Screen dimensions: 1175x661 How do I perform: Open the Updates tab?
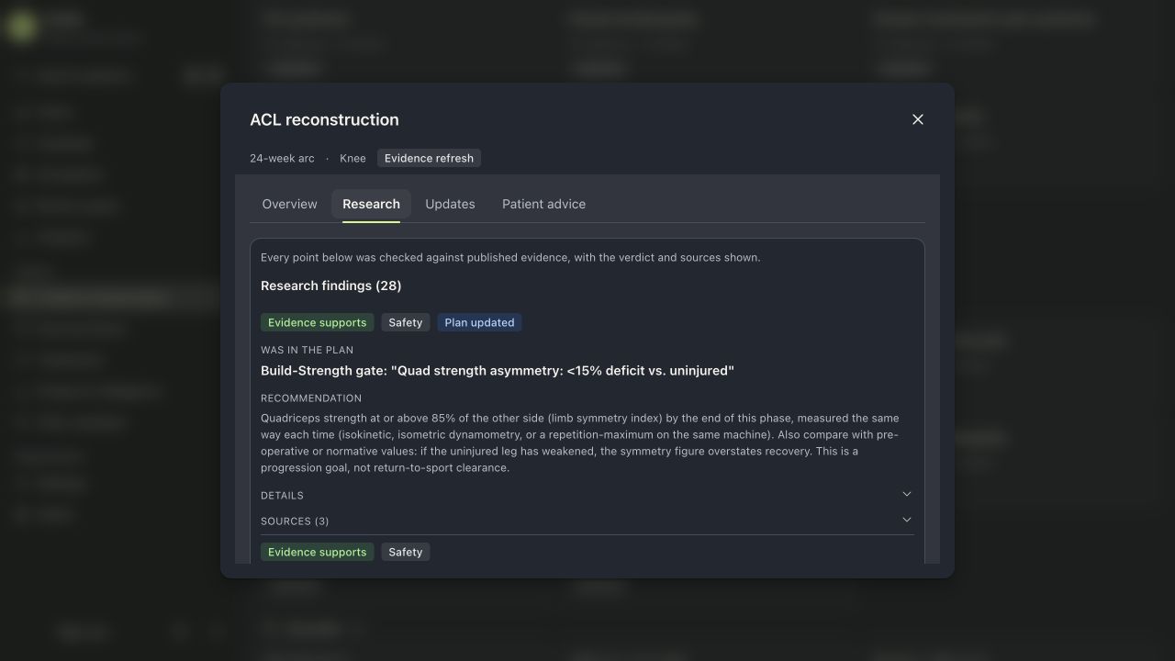[450, 204]
